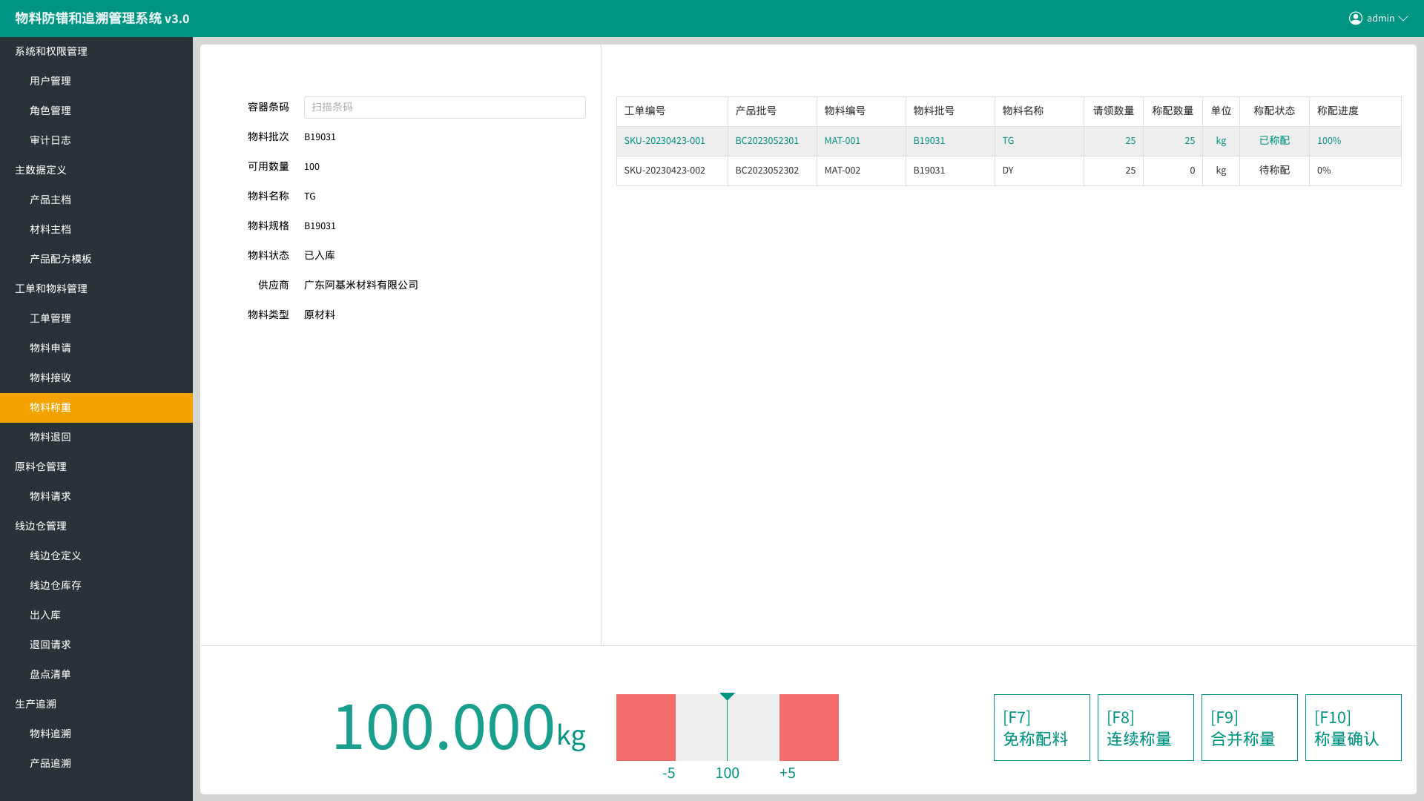Viewport: 1424px width, 801px height.
Task: Open 物料接收 in the sidebar
Action: (96, 378)
